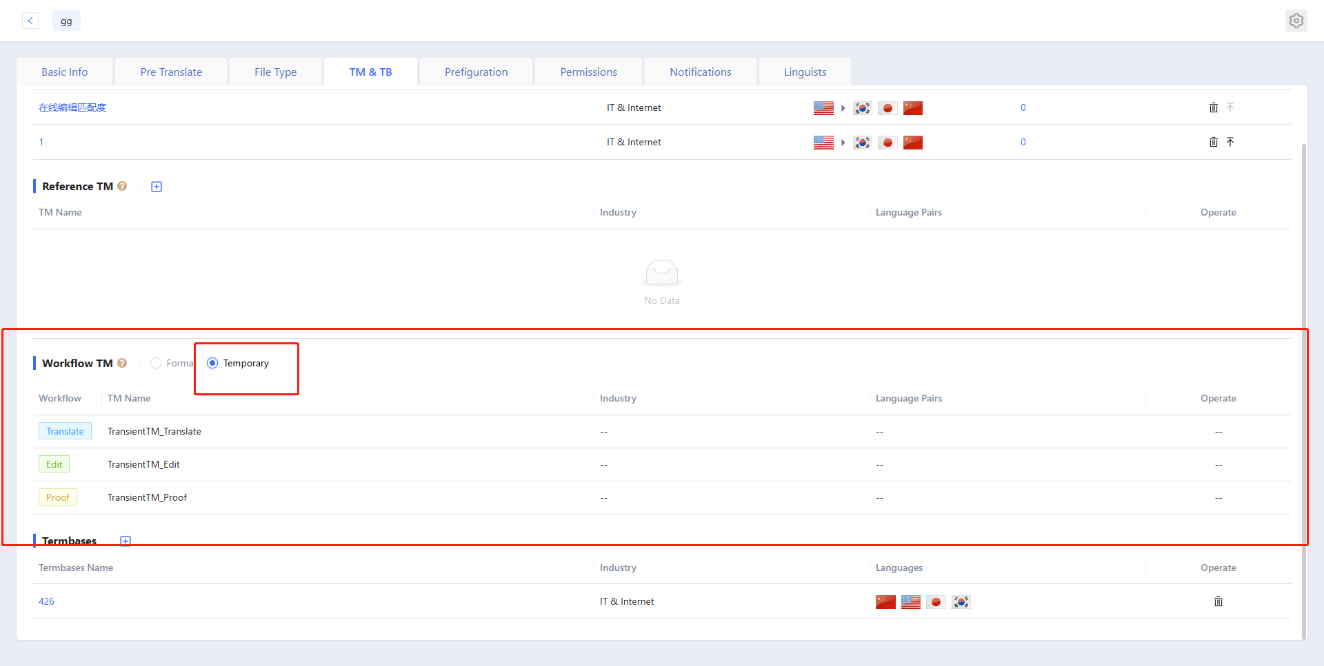
Task: Open the Linguists tab
Action: click(805, 72)
